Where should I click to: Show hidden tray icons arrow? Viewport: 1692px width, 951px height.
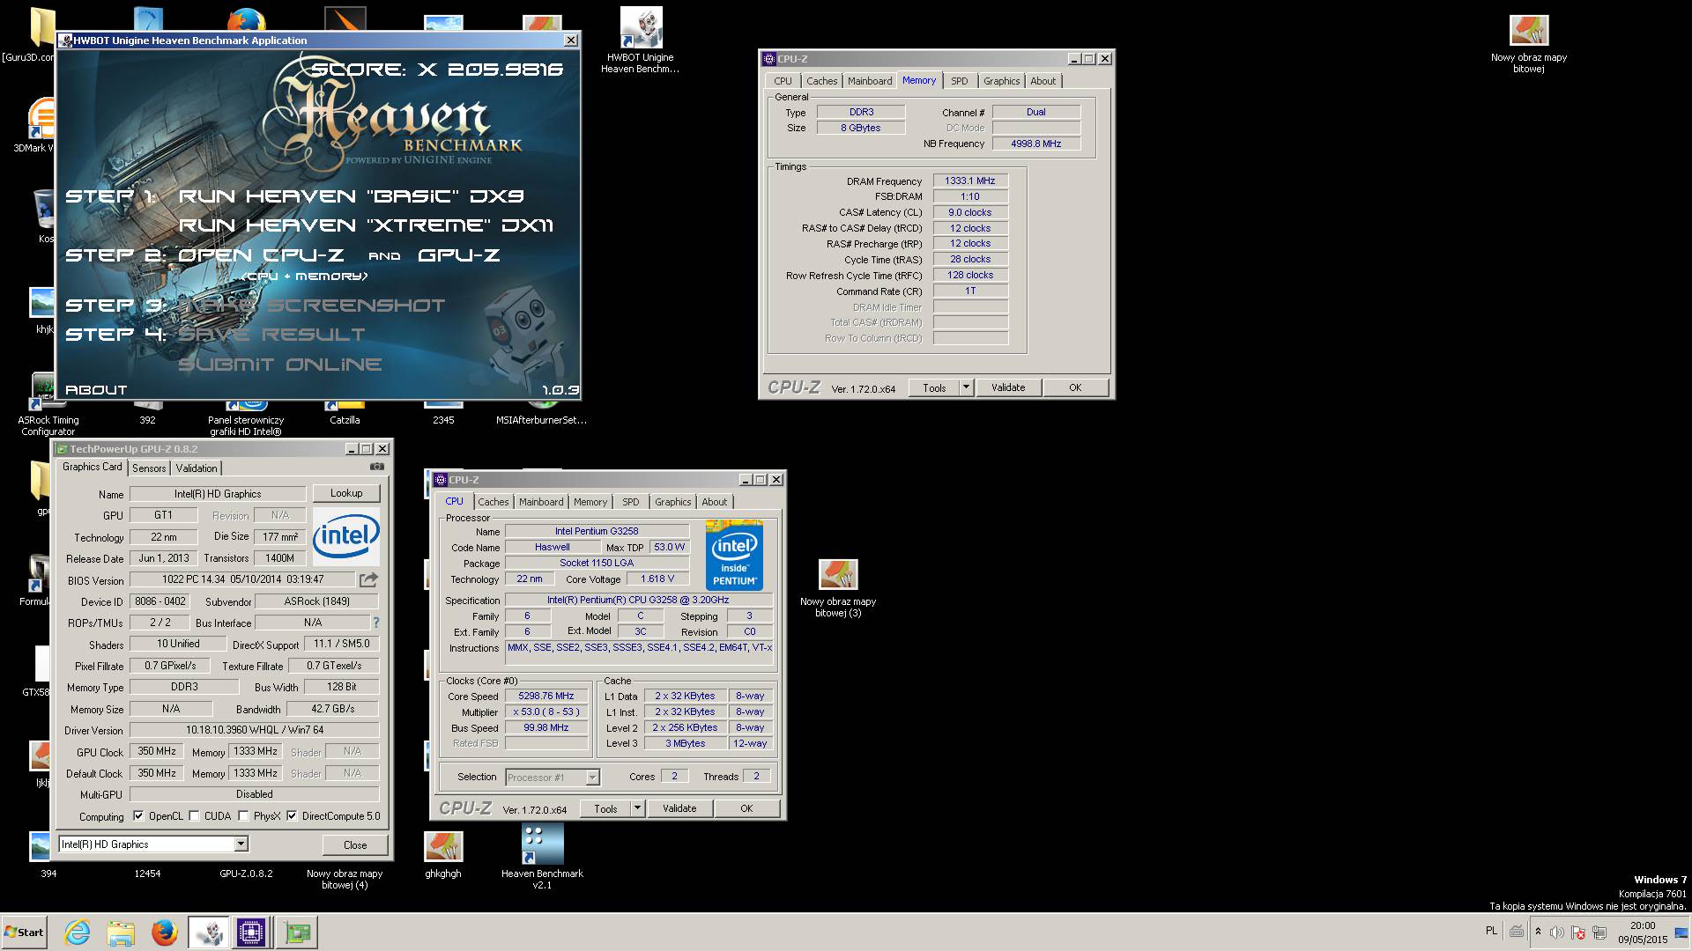[x=1538, y=932]
